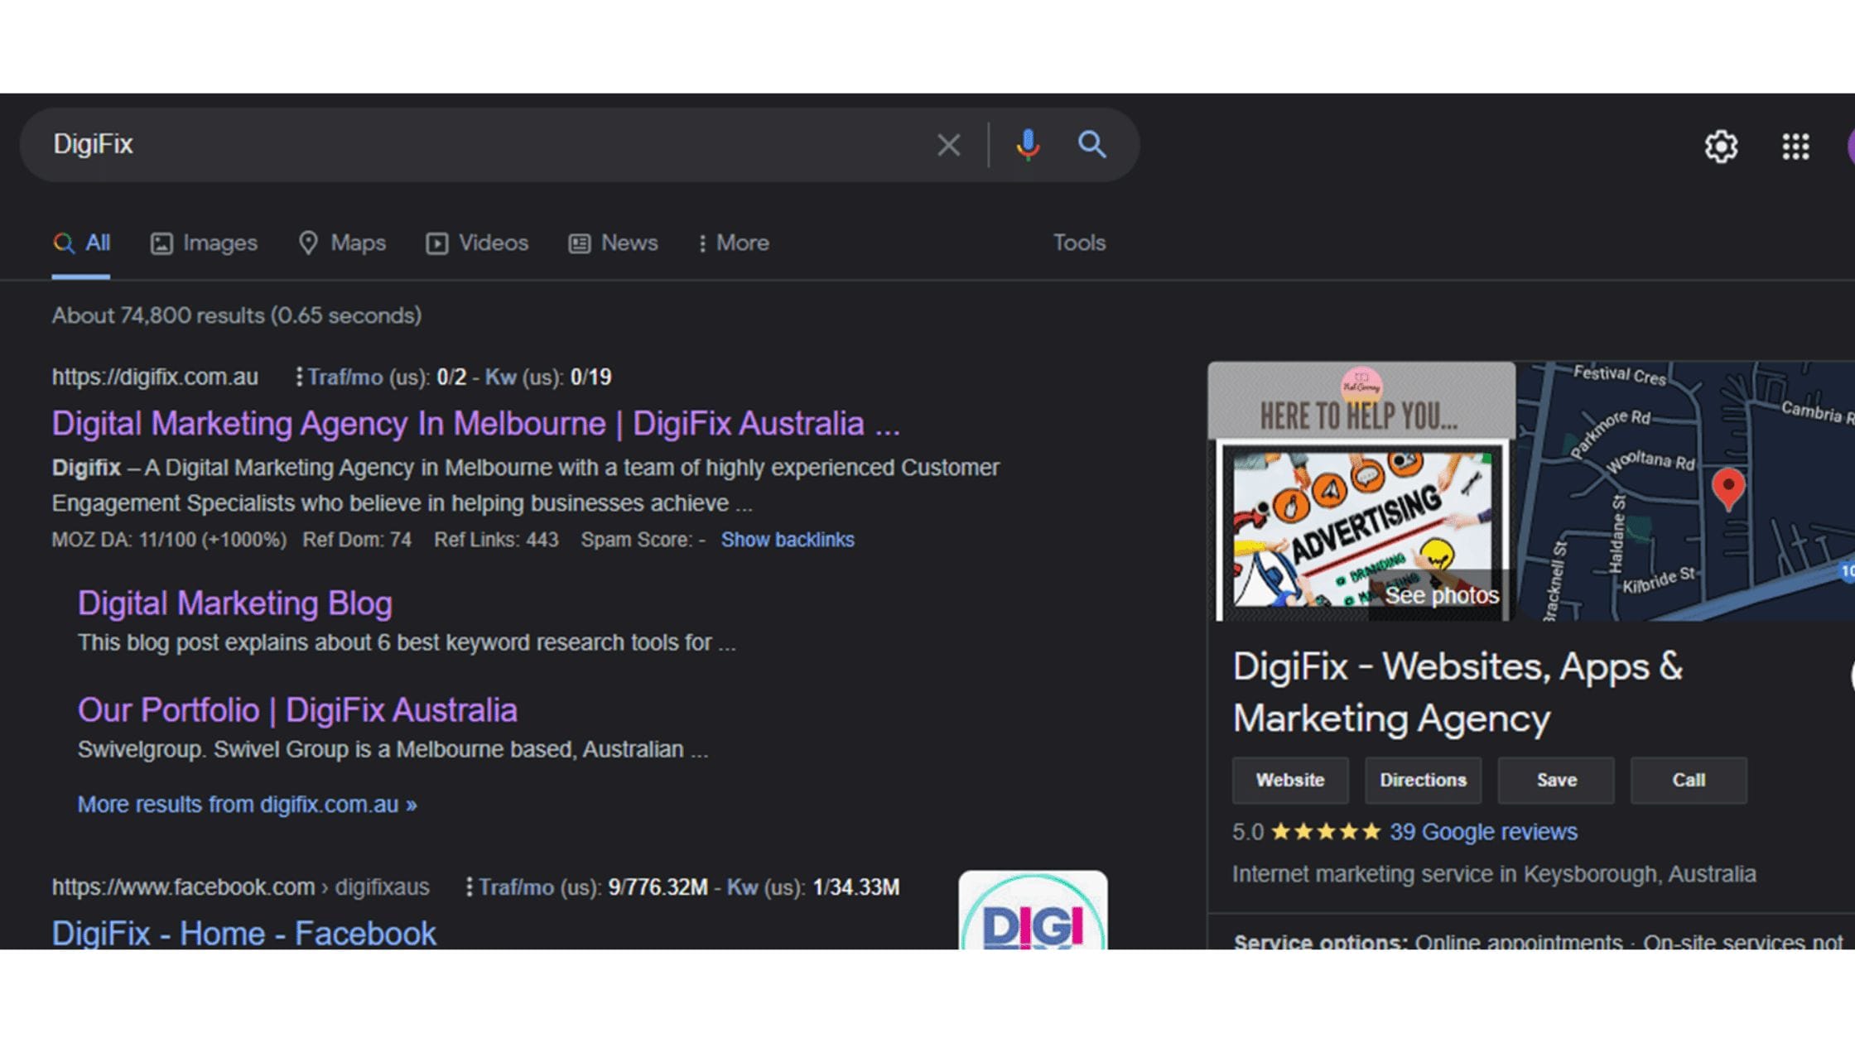Image resolution: width=1855 pixels, height=1043 pixels.
Task: Get directions using the Directions button
Action: [x=1423, y=780]
